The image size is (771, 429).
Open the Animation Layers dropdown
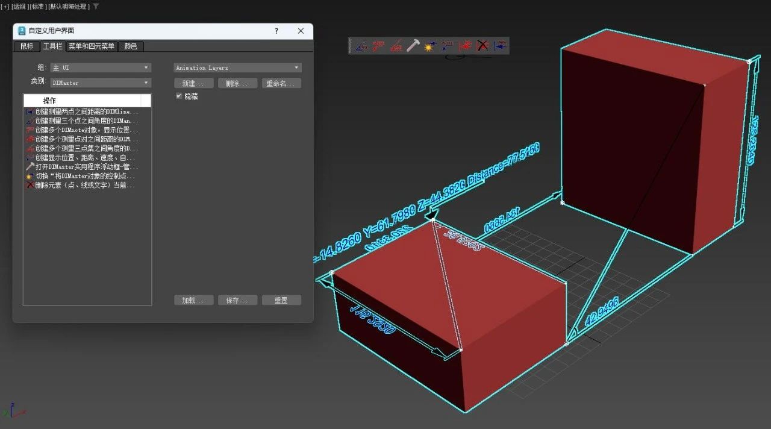point(237,67)
